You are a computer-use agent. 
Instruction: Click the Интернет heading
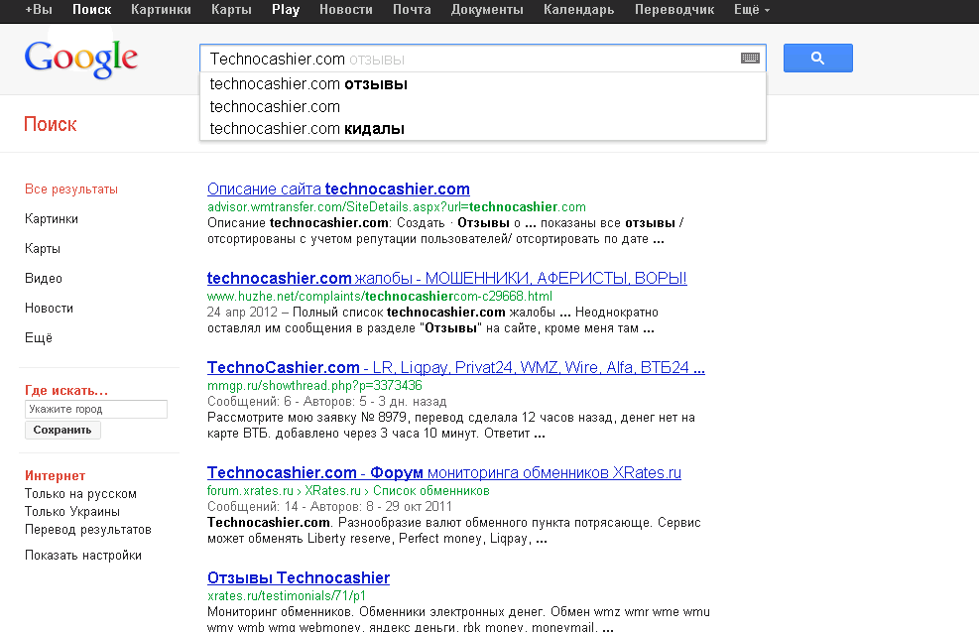tap(55, 476)
